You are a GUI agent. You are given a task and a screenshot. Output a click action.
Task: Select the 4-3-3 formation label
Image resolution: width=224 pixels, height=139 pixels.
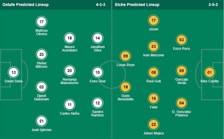100,5
